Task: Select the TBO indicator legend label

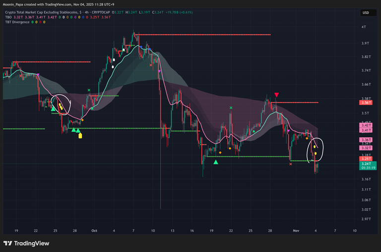Action: [x=7, y=17]
